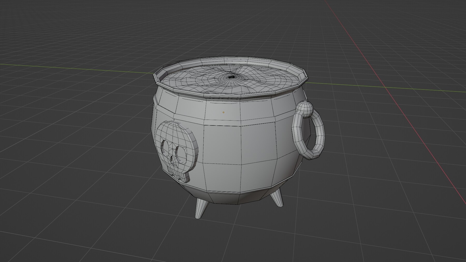Click the right eye socket of the skull
The height and width of the screenshot is (262, 466).
(x=181, y=152)
